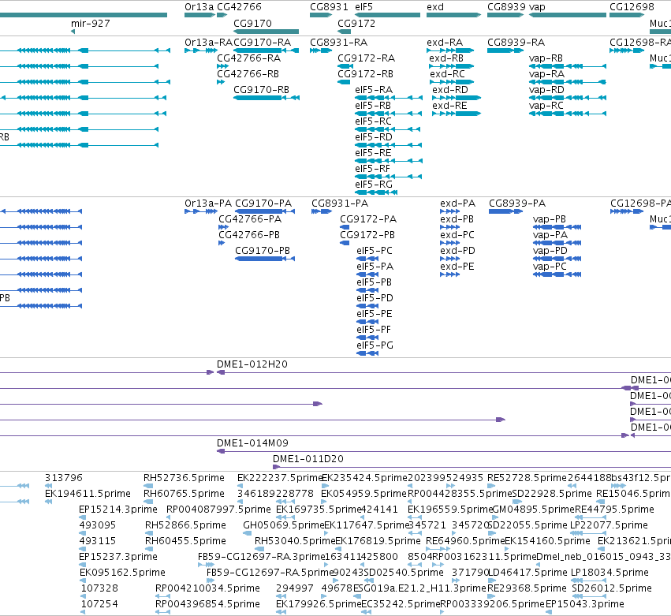Click the vap-PC protein label
Viewport: 671px width, 616px height.
click(550, 267)
